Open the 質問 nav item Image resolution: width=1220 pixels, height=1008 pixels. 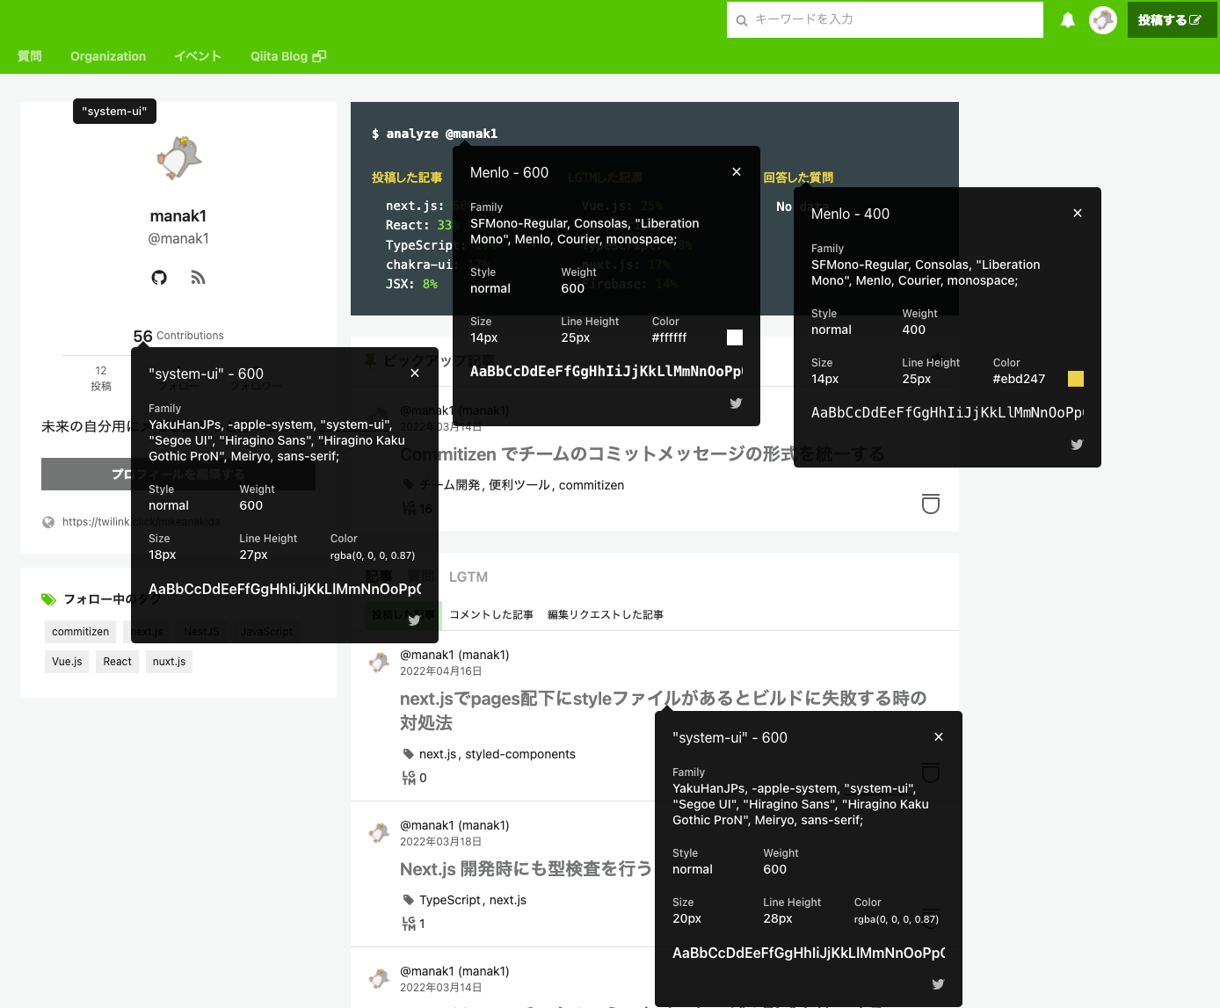[30, 56]
